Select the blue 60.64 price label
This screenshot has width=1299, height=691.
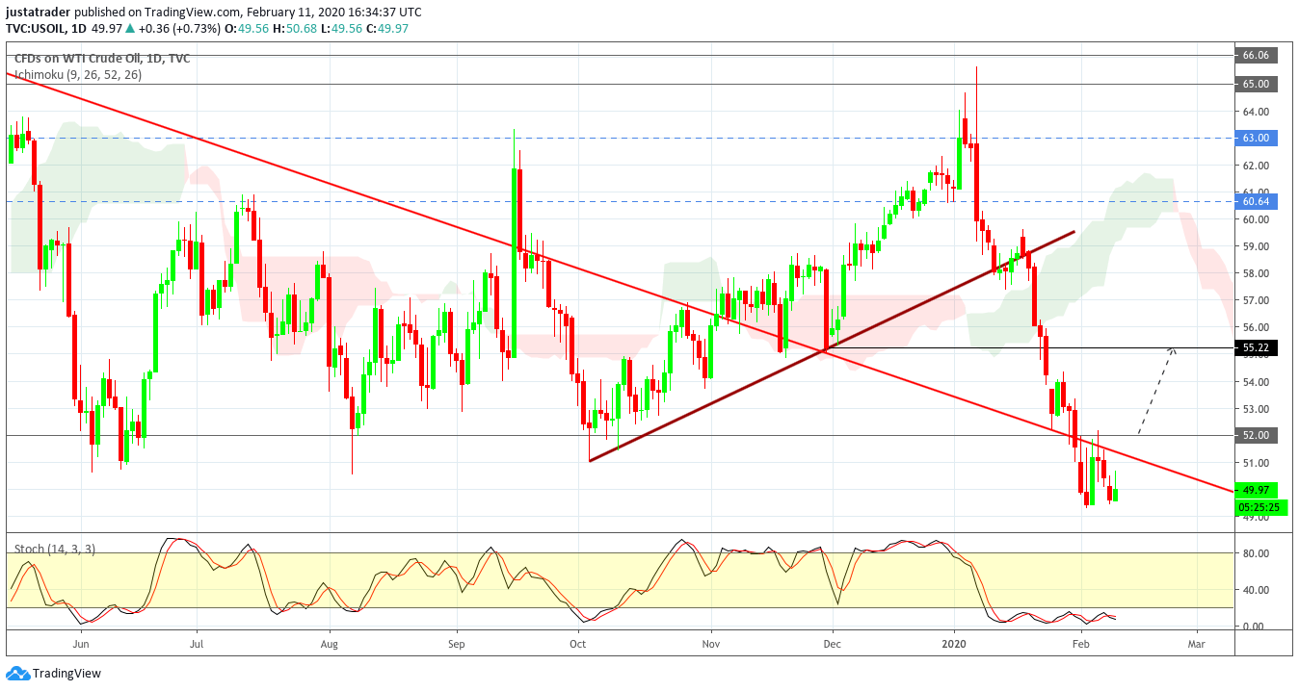click(x=1256, y=201)
